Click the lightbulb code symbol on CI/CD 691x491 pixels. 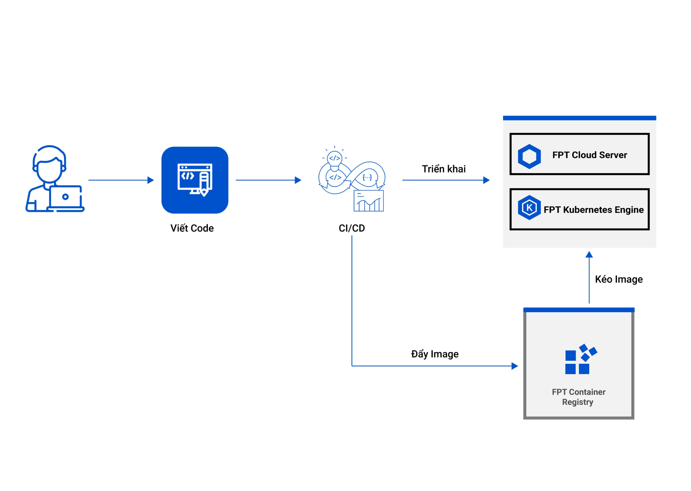(x=335, y=158)
